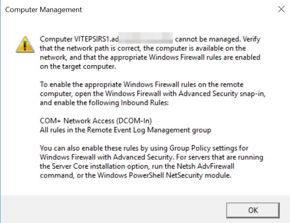This screenshot has height=223, width=290.
Task: Click the empty title bar area
Action: pyautogui.click(x=178, y=9)
